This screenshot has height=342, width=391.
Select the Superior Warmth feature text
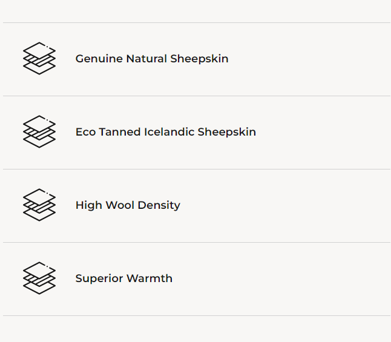pos(124,278)
